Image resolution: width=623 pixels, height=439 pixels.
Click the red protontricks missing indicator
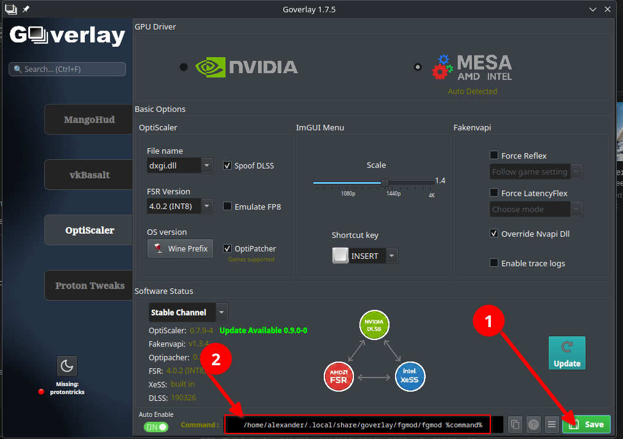[41, 392]
